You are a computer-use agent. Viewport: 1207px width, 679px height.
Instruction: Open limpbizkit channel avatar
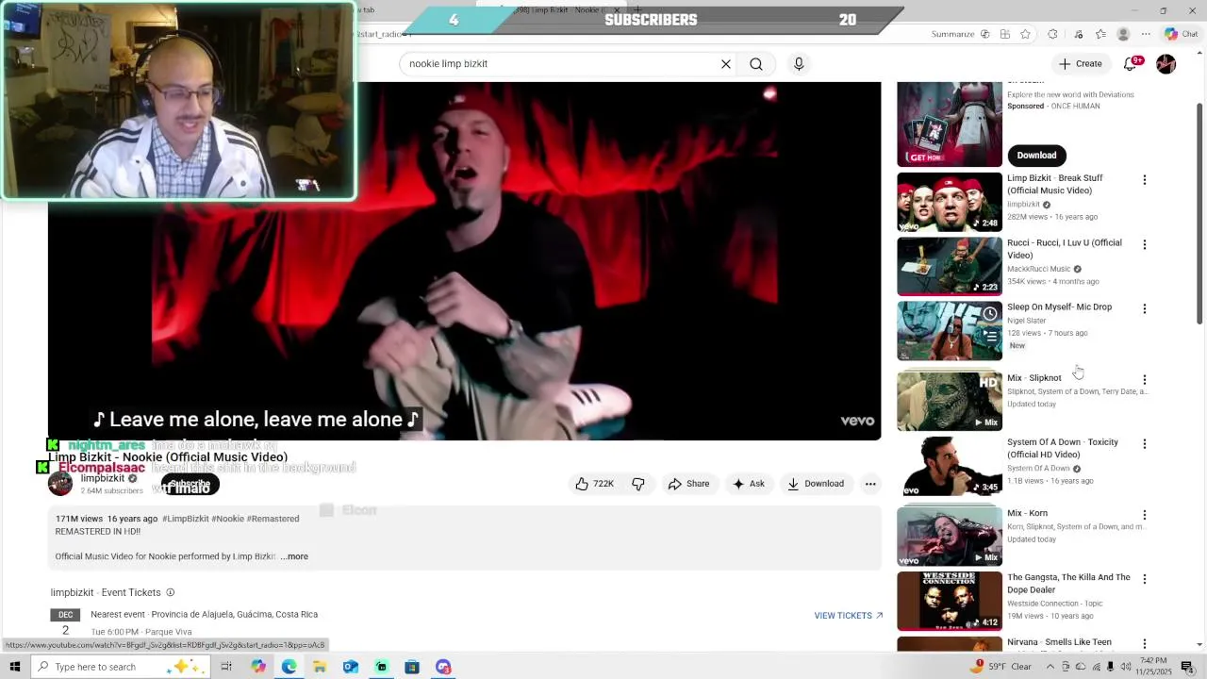point(60,484)
